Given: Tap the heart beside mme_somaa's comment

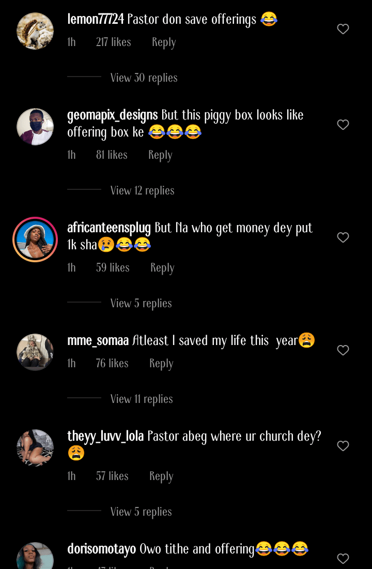Looking at the screenshot, I should 343,350.
